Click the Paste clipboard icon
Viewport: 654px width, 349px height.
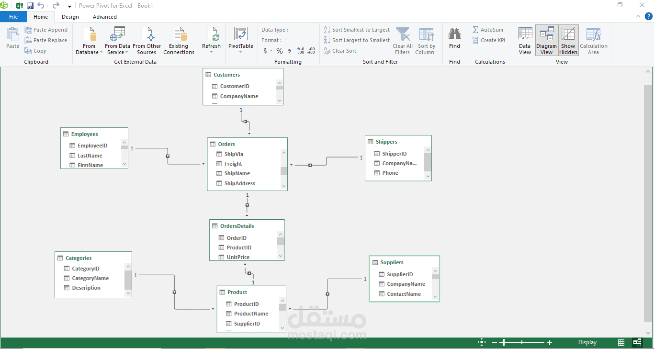point(13,38)
